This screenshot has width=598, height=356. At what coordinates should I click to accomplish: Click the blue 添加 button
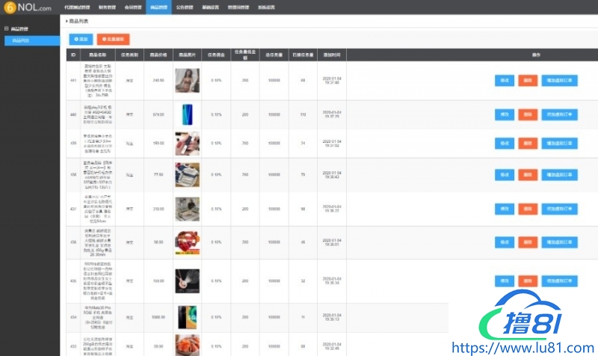point(81,38)
